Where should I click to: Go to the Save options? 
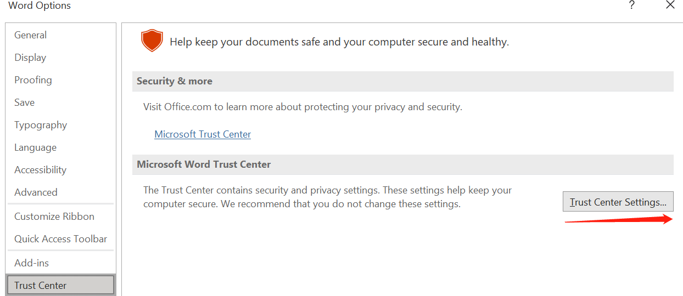click(25, 103)
